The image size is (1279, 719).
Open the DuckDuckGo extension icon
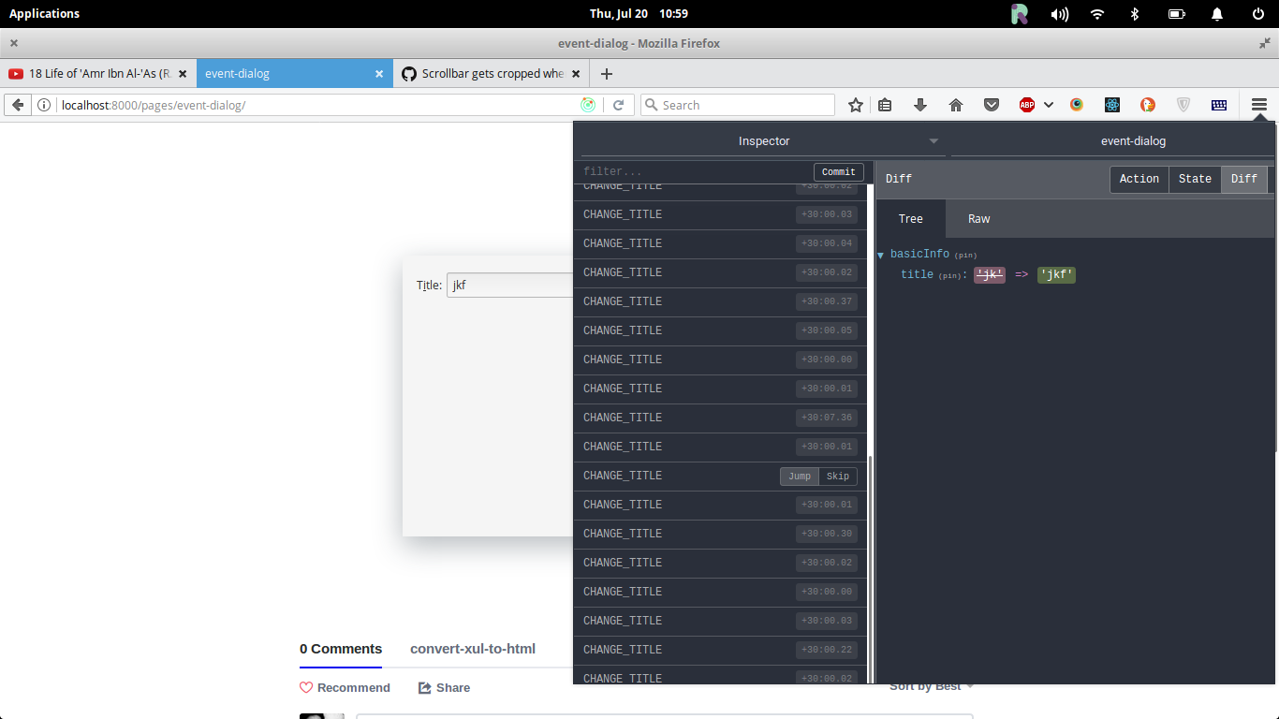(1147, 104)
